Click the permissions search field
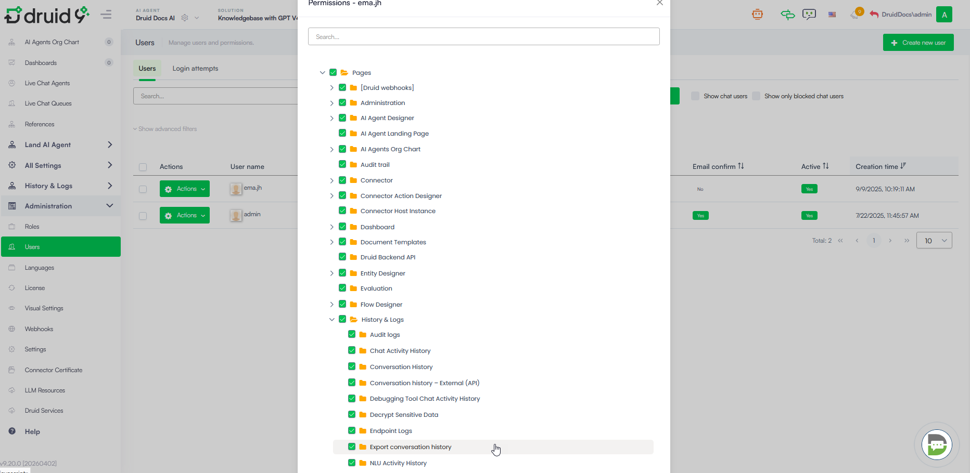This screenshot has height=473, width=970. coord(483,37)
